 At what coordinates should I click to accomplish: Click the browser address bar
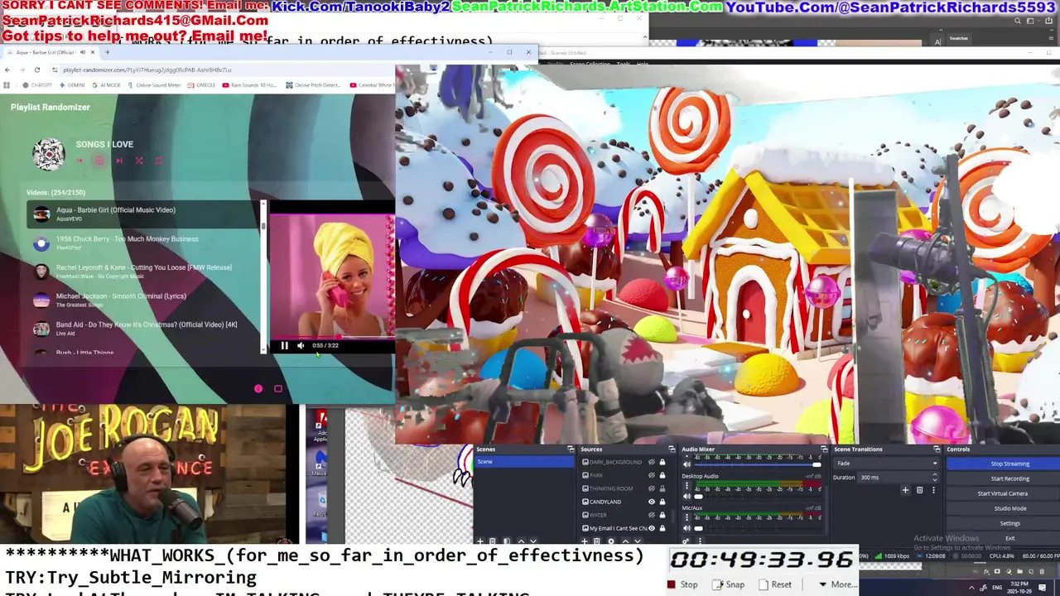pyautogui.click(x=224, y=70)
